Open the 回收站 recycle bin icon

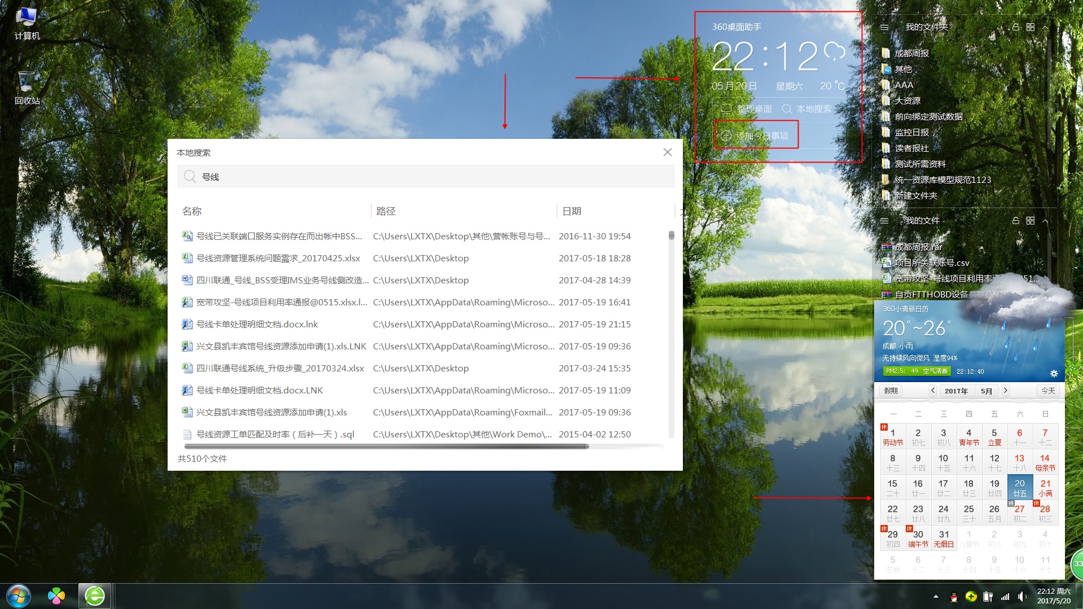(x=27, y=87)
